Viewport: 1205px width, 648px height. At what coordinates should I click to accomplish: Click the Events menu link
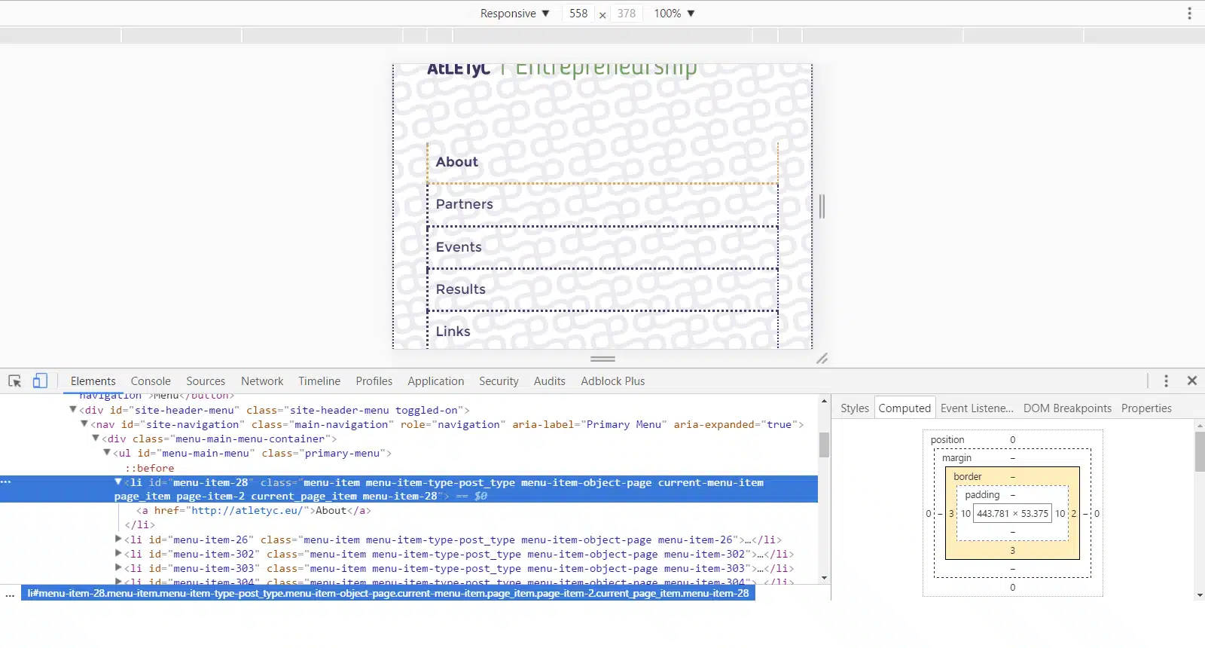(x=458, y=247)
